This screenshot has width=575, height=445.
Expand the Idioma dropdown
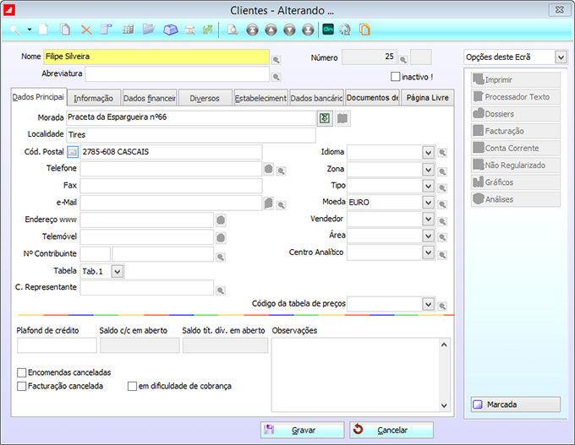429,152
